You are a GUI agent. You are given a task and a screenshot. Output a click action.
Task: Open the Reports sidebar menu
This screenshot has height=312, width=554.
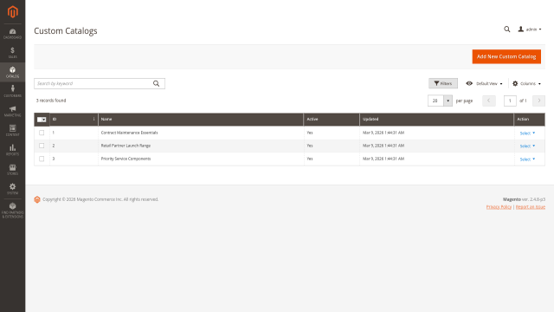pos(12,150)
